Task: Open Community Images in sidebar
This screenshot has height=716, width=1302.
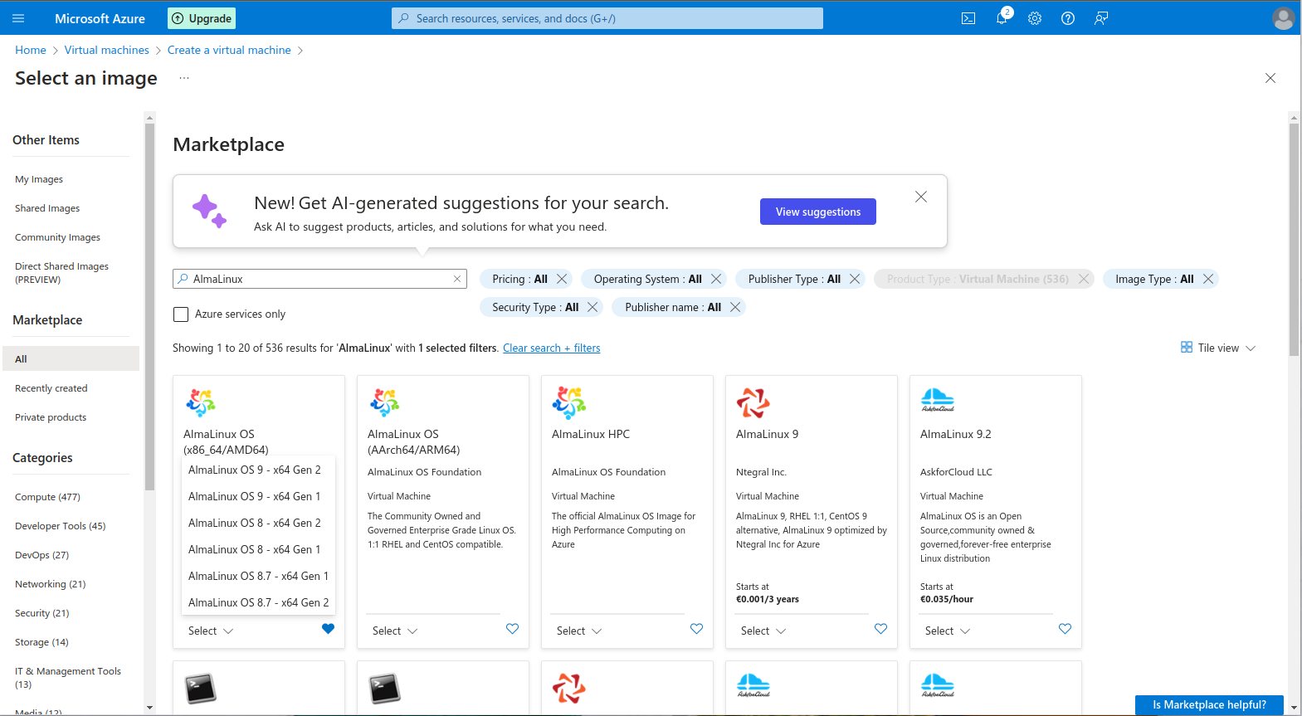Action: (x=57, y=237)
